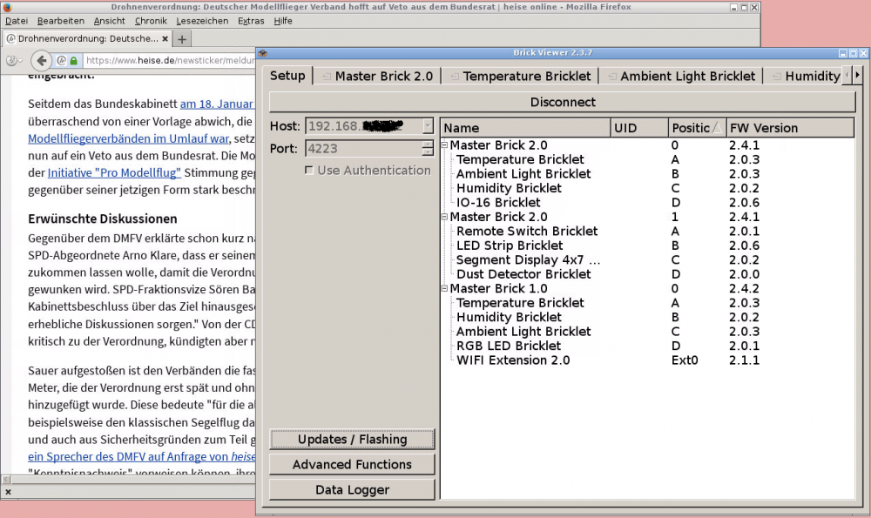
Task: Collapse Master Brick 1.0 tree node
Action: (x=444, y=289)
